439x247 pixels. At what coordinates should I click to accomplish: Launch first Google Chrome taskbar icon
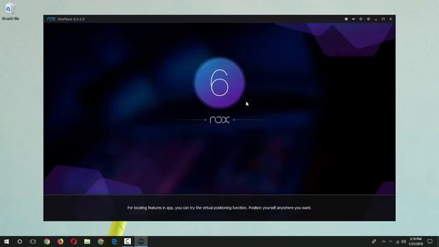47,242
